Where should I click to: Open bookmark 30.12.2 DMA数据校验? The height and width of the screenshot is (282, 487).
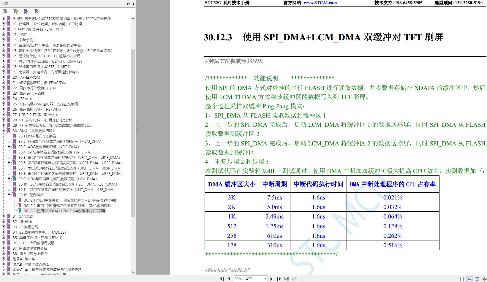pos(67,206)
